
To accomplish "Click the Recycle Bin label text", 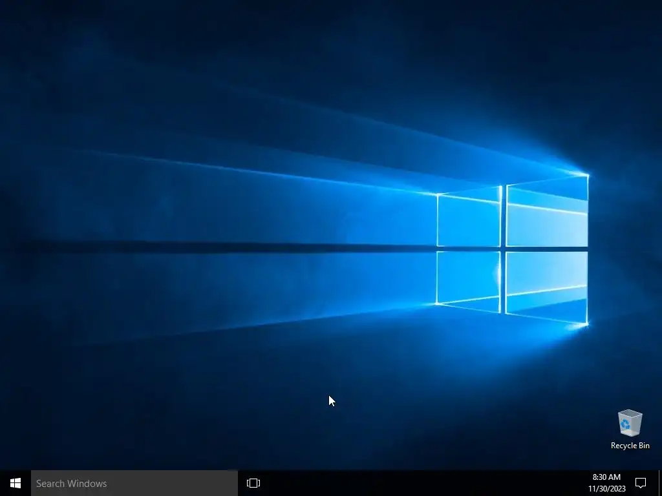I will (x=630, y=446).
